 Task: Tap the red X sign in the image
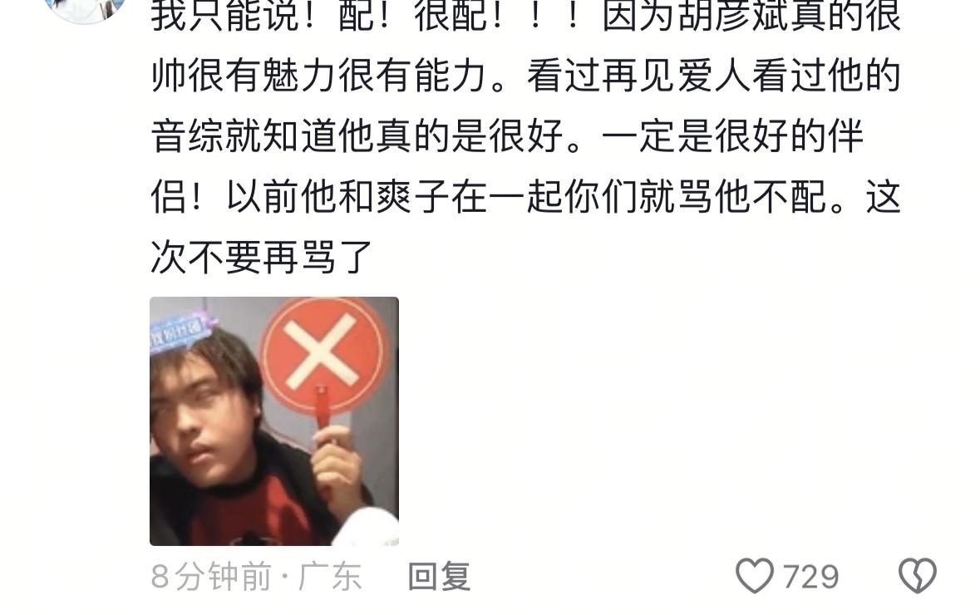tap(323, 357)
